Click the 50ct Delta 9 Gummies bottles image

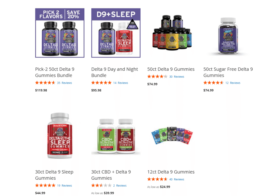pos(172,33)
